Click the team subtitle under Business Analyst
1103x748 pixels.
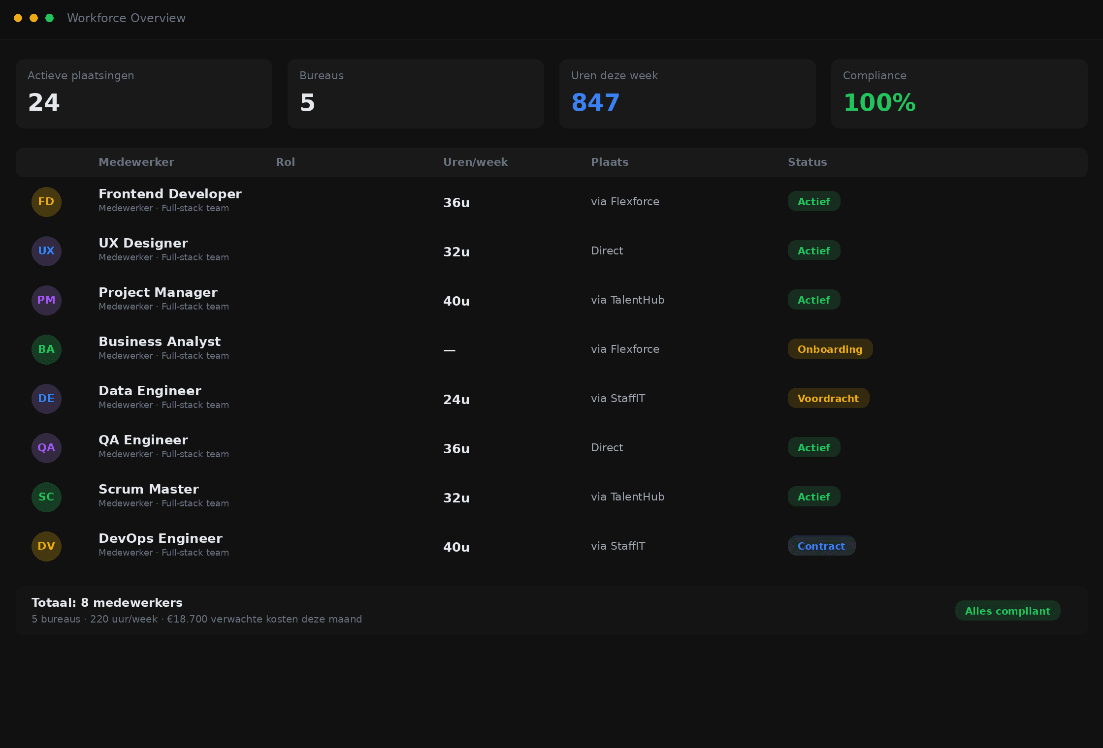click(x=163, y=356)
